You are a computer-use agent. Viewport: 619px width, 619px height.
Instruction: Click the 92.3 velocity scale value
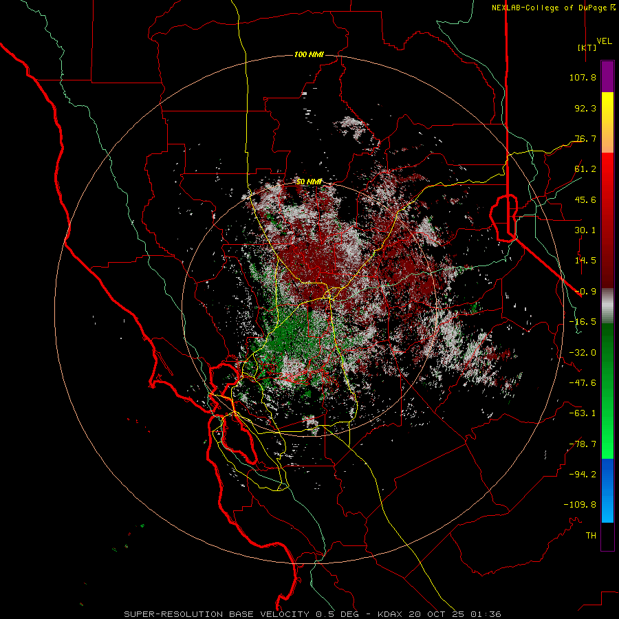(585, 108)
